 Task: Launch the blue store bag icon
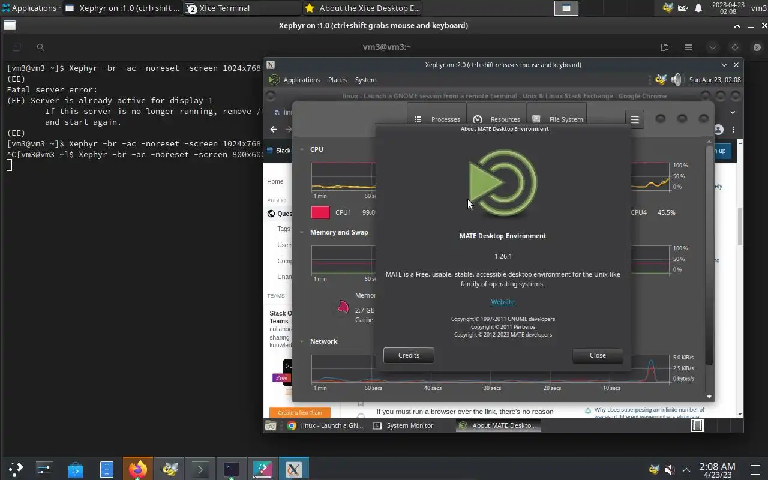pos(76,469)
